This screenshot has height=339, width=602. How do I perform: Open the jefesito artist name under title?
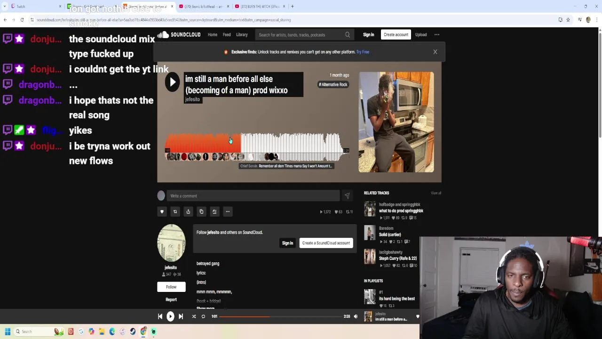(192, 99)
